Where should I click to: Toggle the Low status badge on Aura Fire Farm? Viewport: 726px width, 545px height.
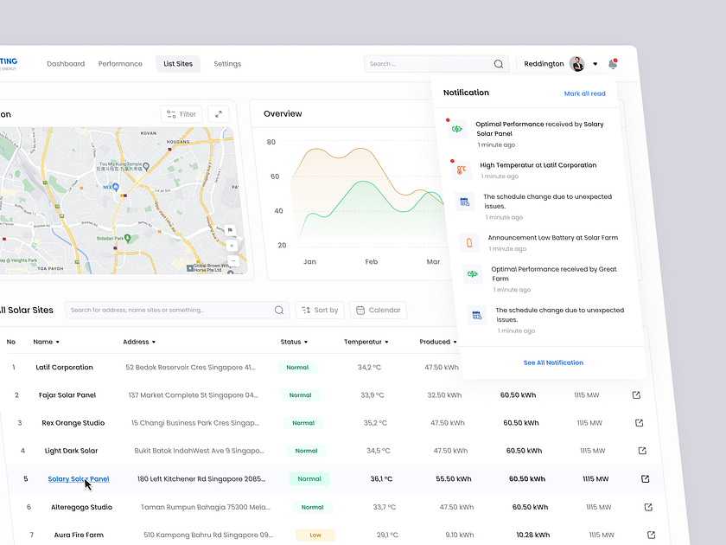coord(315,535)
